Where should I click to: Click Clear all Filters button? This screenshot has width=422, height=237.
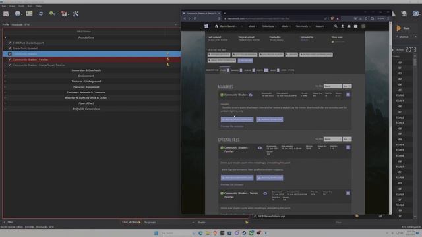(131, 223)
